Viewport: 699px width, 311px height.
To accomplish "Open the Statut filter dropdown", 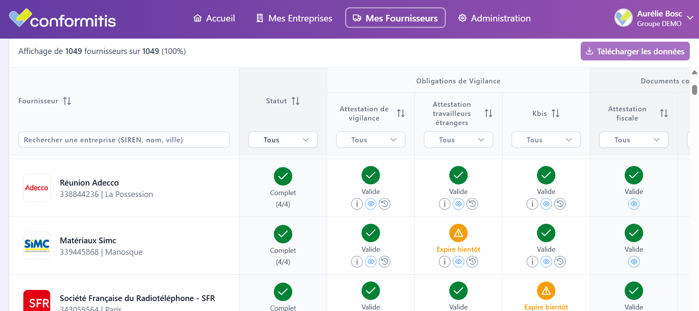I will coord(283,140).
